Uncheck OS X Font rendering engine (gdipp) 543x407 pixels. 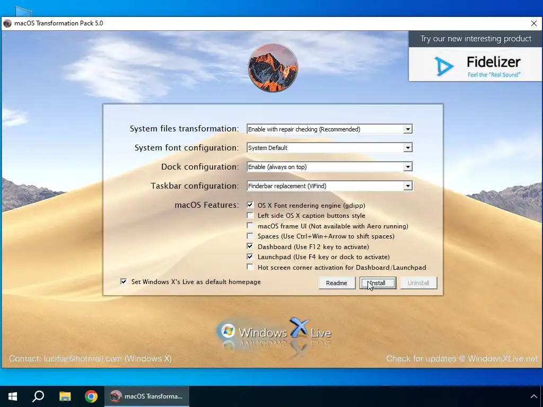[x=250, y=205]
